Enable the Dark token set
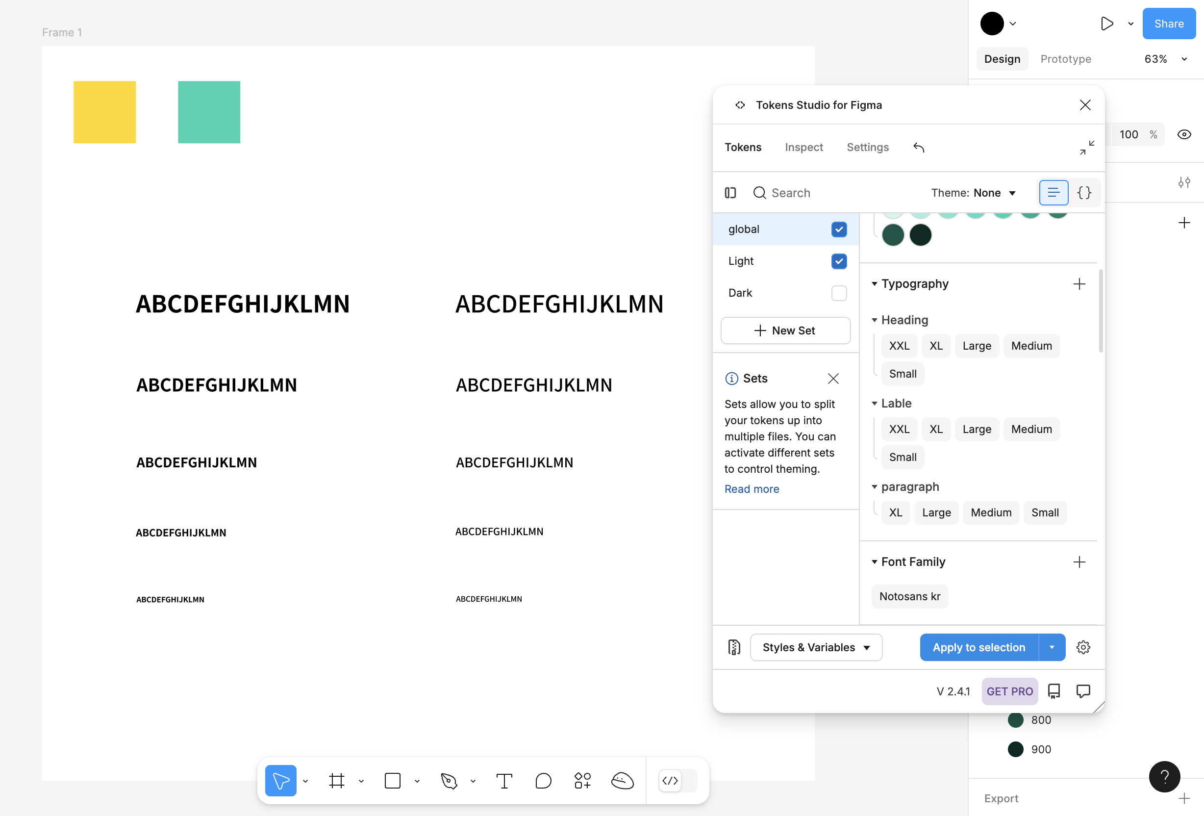1204x816 pixels. tap(839, 293)
